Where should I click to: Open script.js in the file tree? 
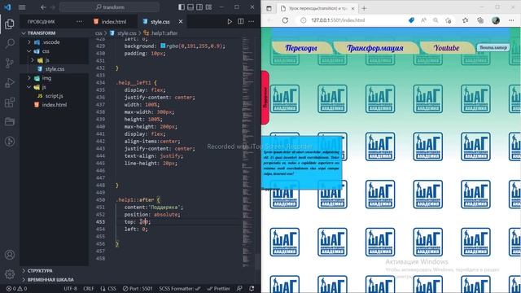point(55,96)
